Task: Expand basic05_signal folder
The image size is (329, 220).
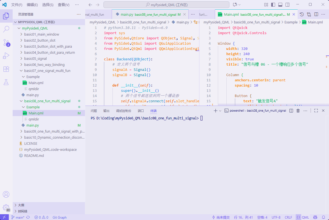Action: [x=49, y=58]
